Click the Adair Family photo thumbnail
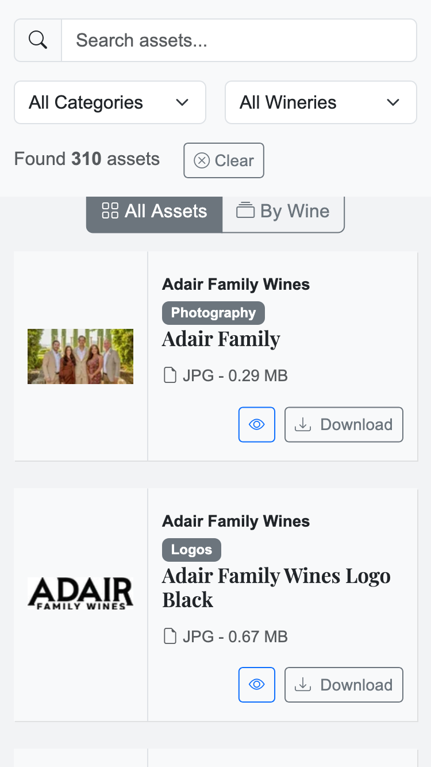This screenshot has height=767, width=431. tap(80, 356)
